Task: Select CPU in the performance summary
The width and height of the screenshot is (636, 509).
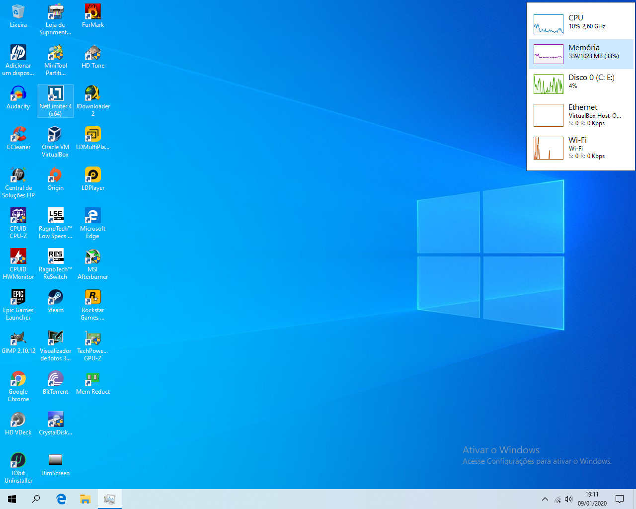Action: 581,24
